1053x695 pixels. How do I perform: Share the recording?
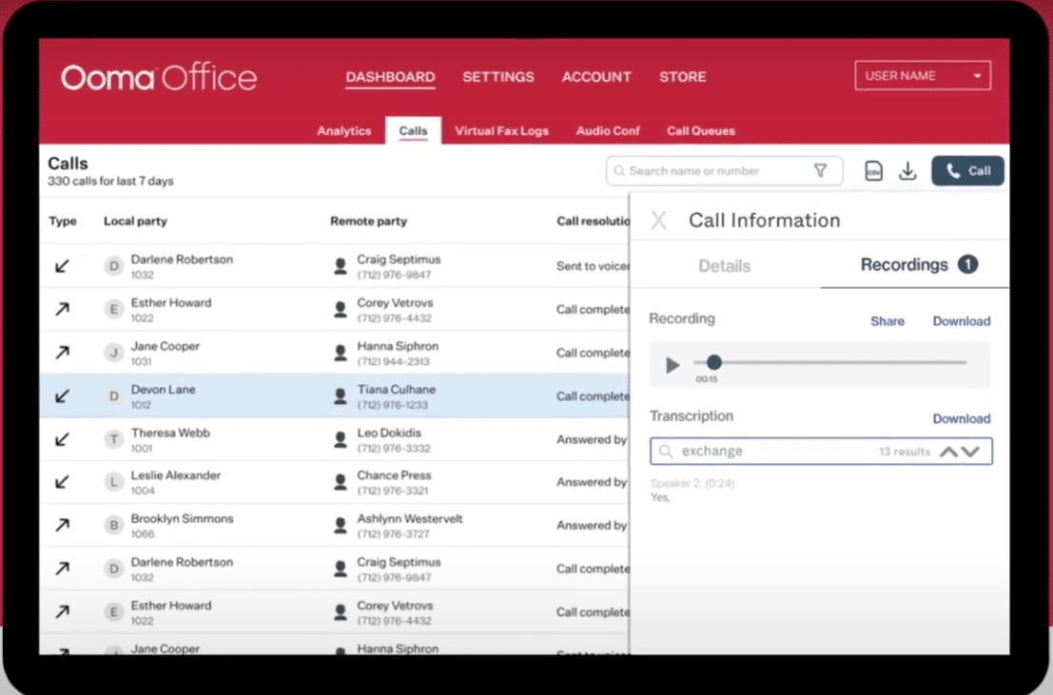point(887,321)
